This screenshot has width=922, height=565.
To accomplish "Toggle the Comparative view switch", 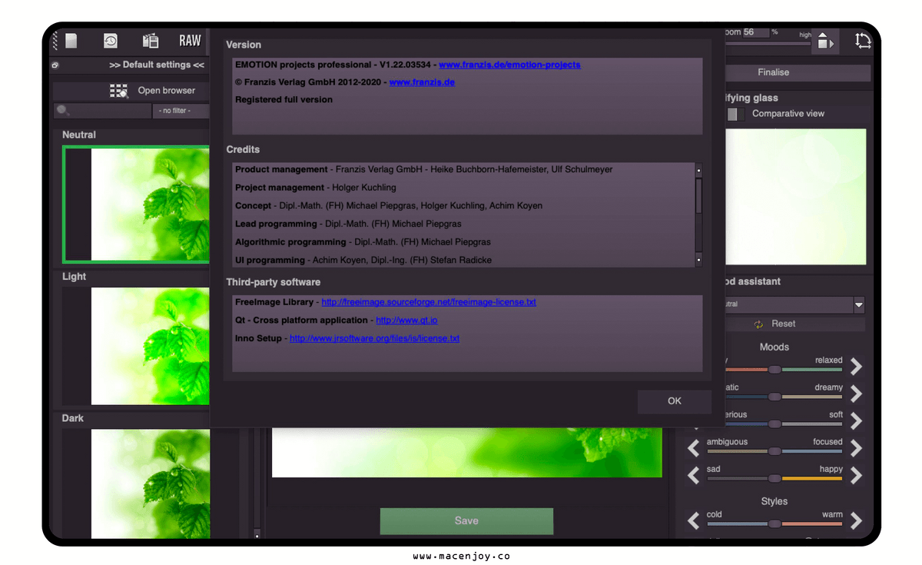I will [735, 114].
